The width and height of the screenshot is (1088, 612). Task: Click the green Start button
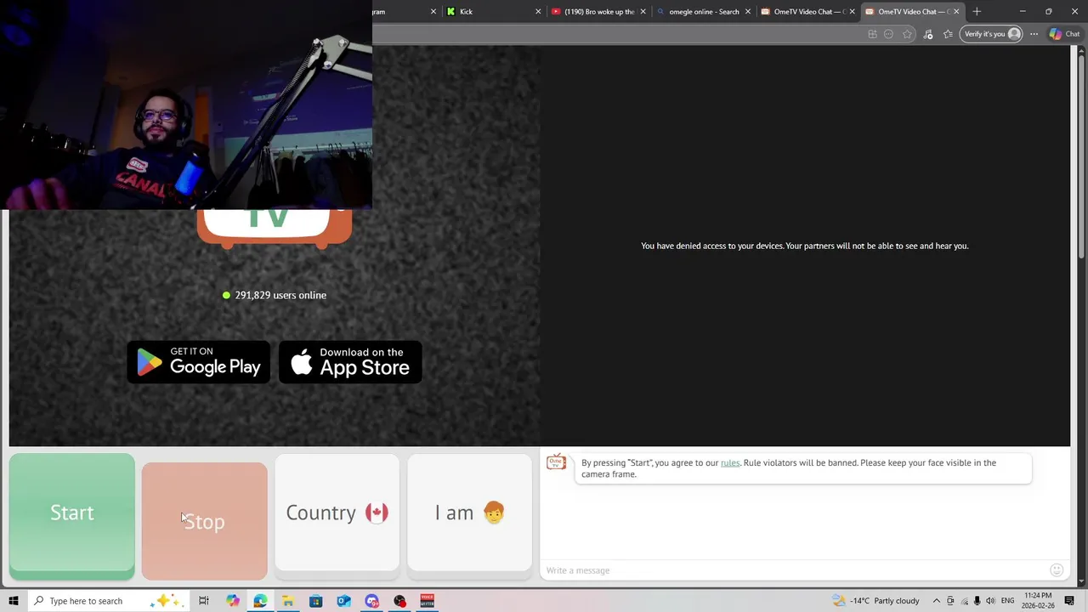(72, 516)
